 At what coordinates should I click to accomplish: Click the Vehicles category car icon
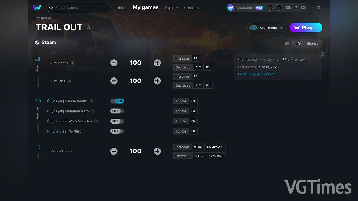(38, 101)
